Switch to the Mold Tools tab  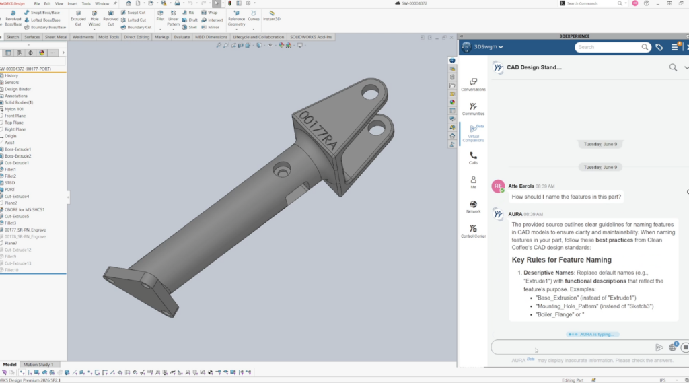point(108,37)
